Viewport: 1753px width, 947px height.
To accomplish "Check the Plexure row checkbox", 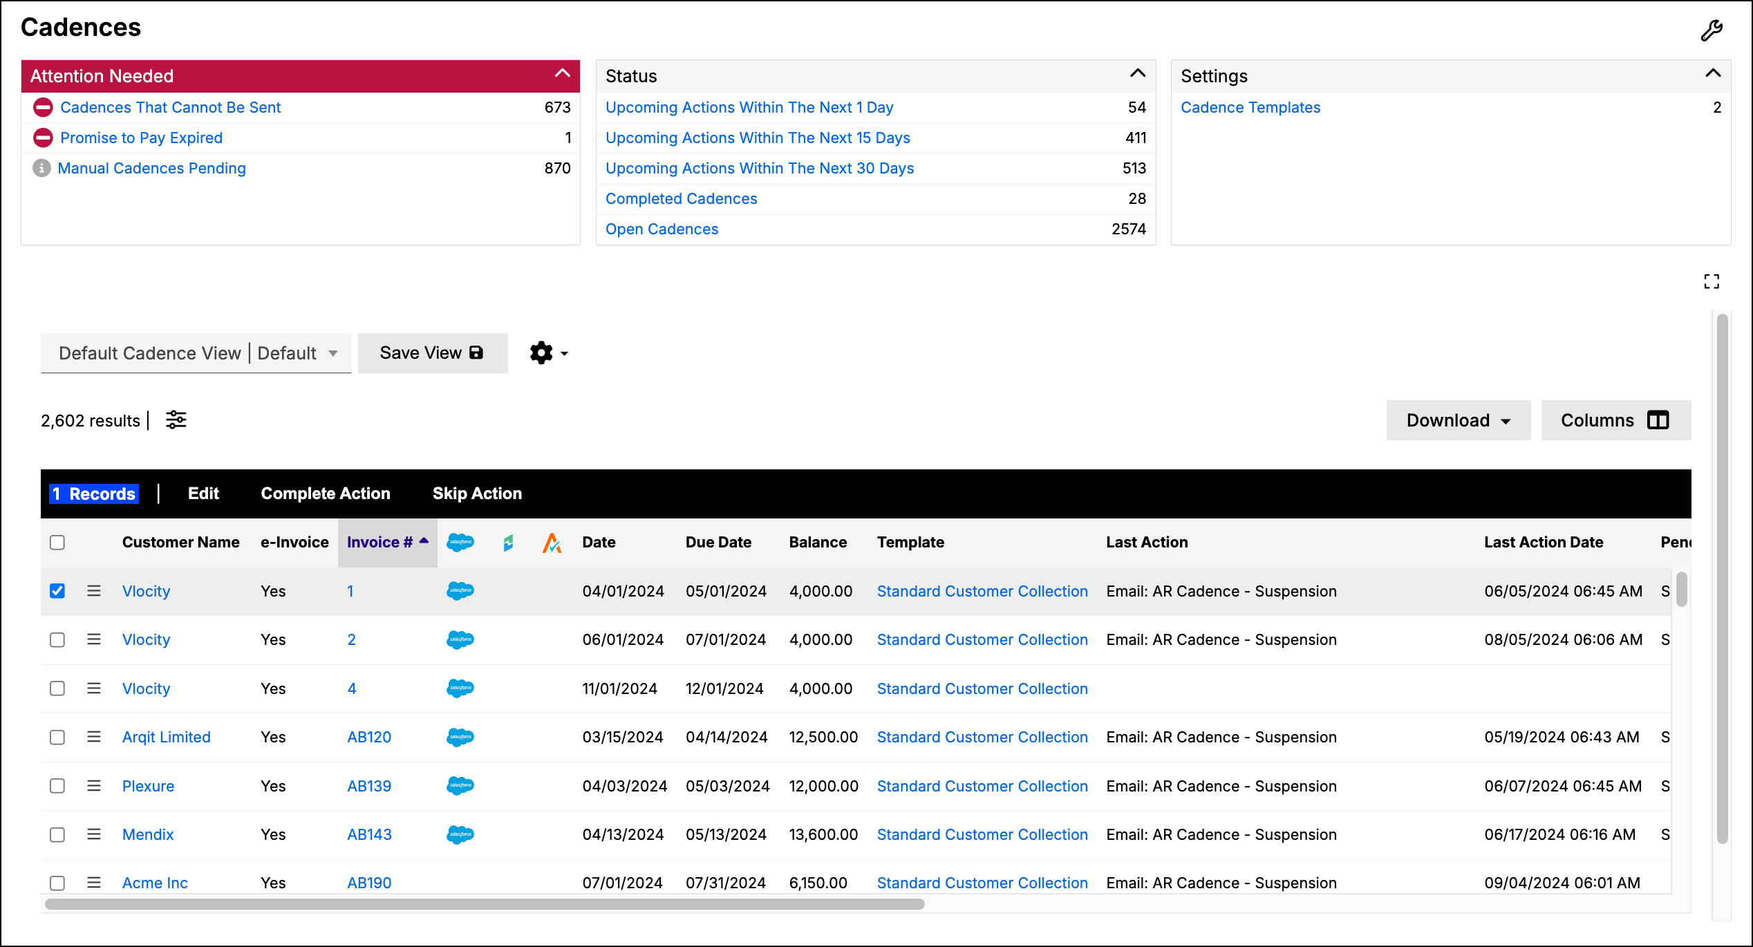I will [x=57, y=786].
